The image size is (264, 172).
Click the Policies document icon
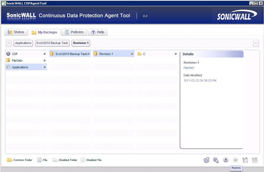[67, 32]
